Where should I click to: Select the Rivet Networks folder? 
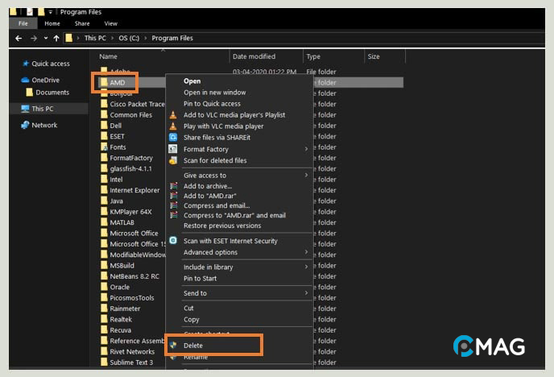pos(132,351)
